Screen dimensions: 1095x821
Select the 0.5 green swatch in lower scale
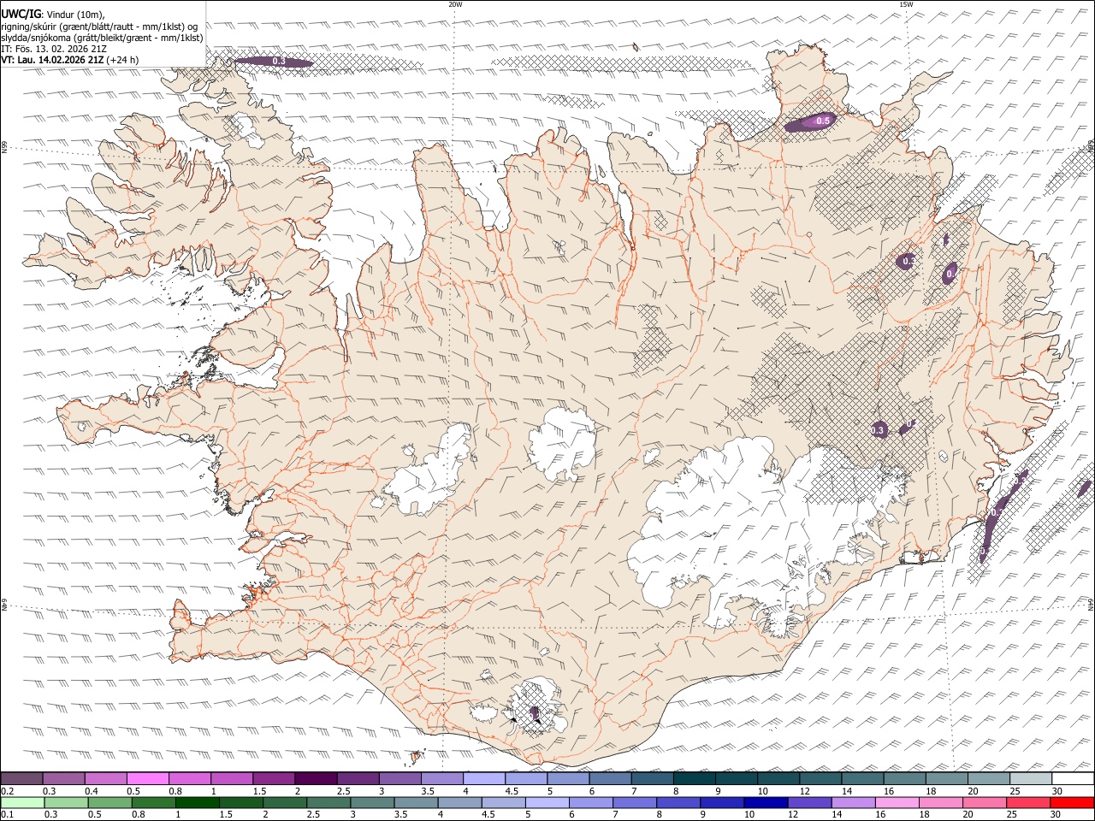tap(109, 802)
